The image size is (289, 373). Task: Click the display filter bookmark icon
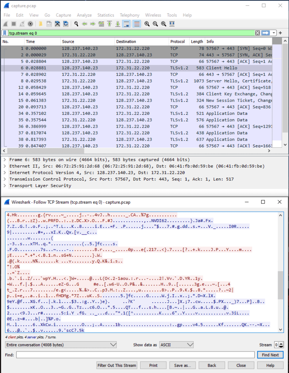[5, 33]
